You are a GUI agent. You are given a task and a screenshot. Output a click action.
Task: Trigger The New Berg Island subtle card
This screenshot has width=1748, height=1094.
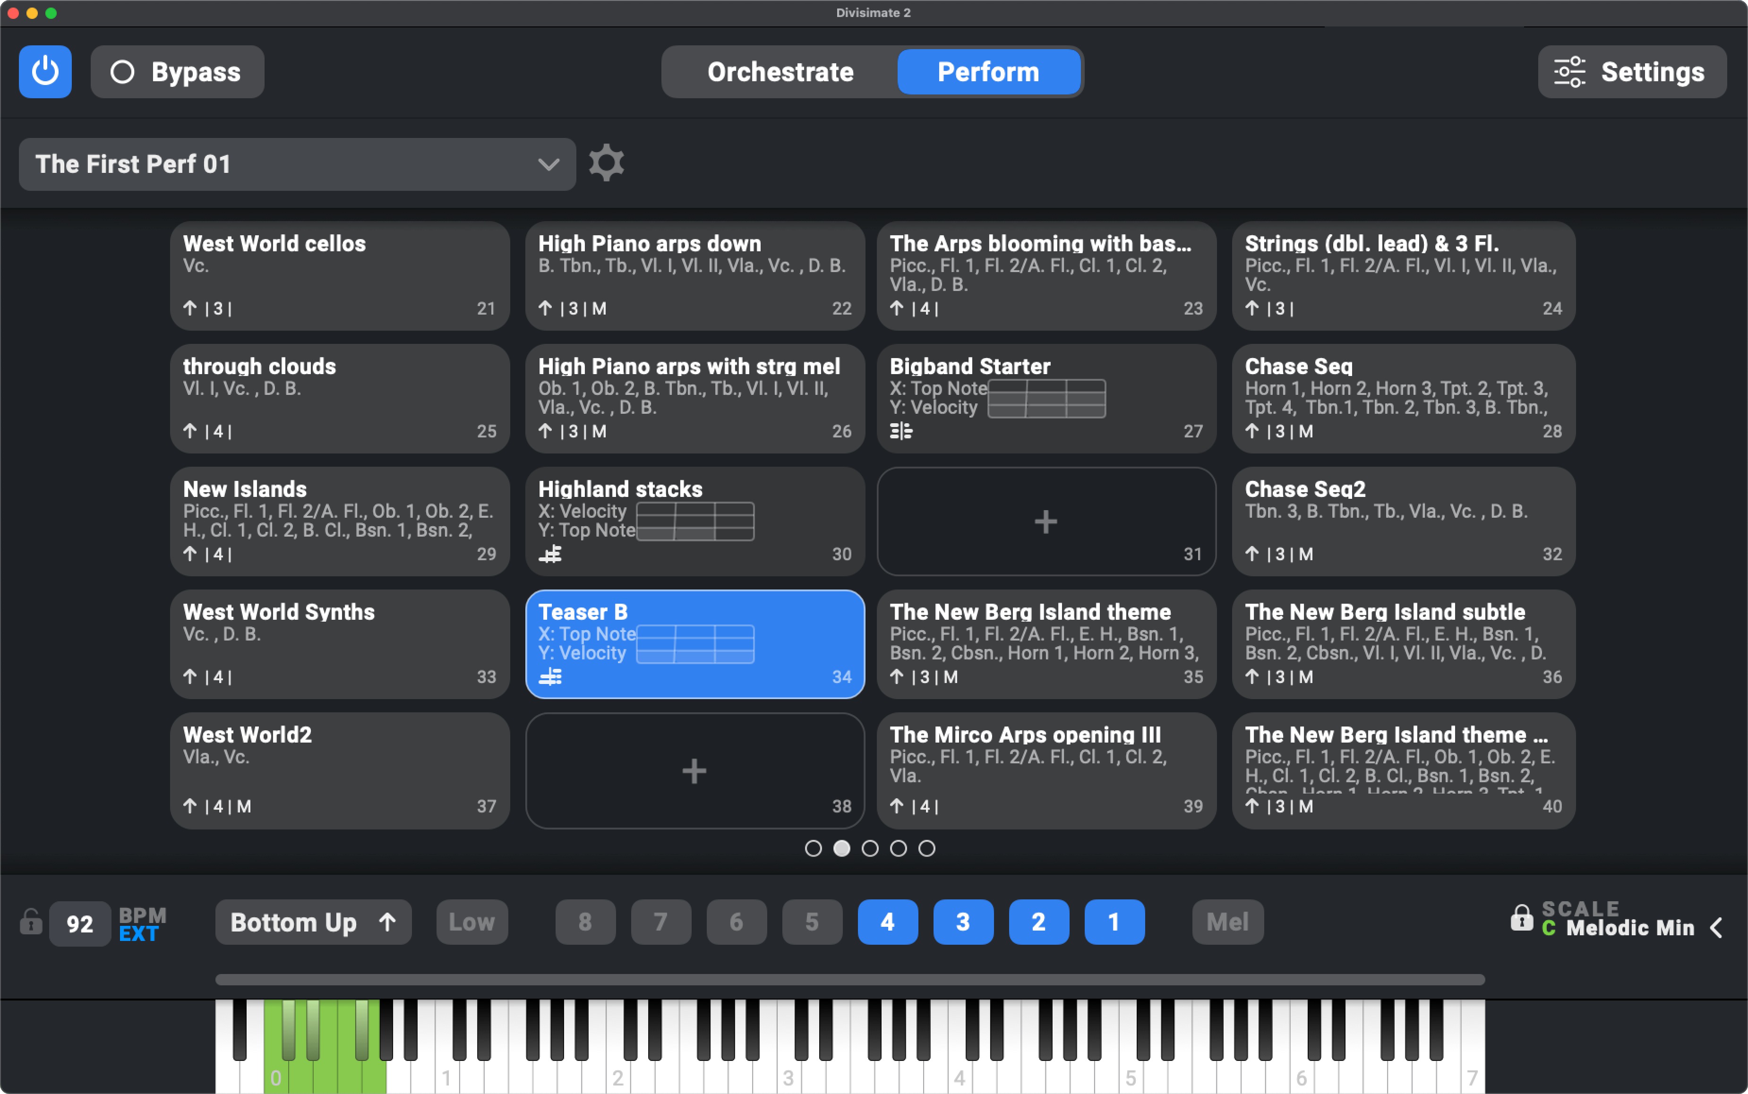pos(1404,644)
